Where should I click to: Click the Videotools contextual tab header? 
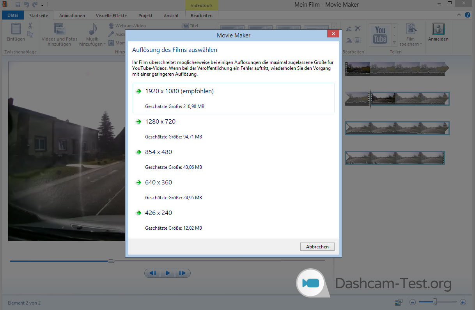tap(202, 5)
